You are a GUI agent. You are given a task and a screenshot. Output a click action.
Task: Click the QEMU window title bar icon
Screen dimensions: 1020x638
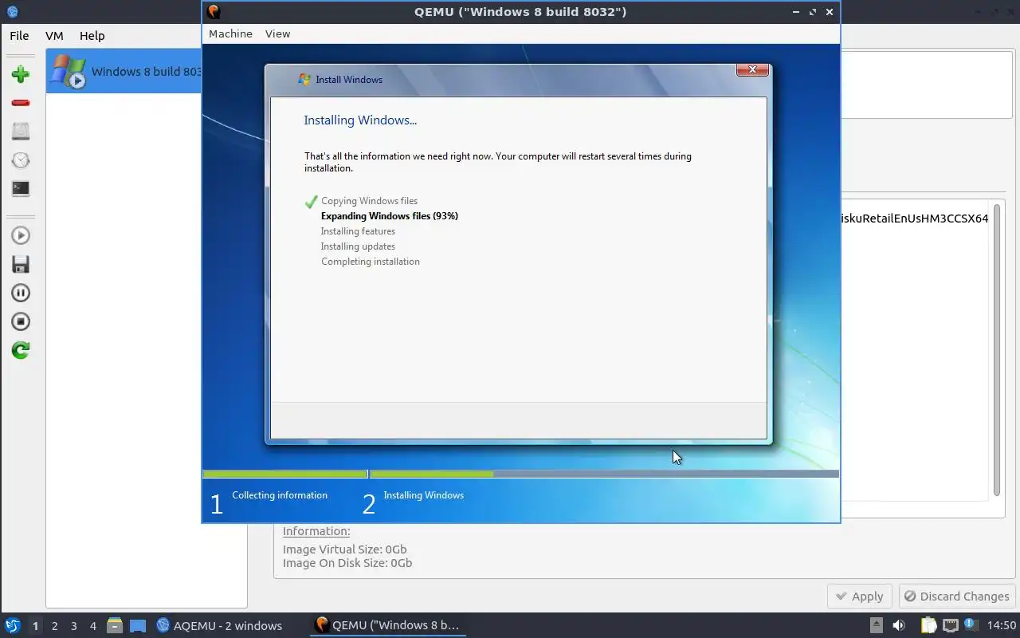coord(213,11)
